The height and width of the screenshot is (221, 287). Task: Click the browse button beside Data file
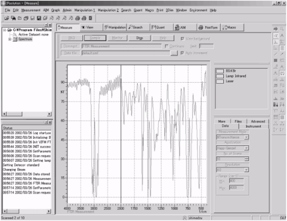[174, 53]
